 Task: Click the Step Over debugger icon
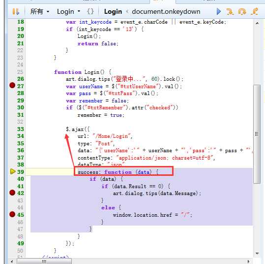coord(242,11)
